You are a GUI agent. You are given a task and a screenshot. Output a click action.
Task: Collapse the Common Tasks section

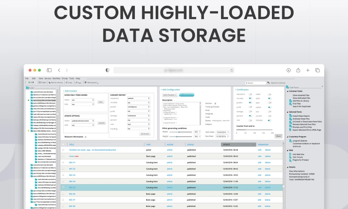point(288,91)
